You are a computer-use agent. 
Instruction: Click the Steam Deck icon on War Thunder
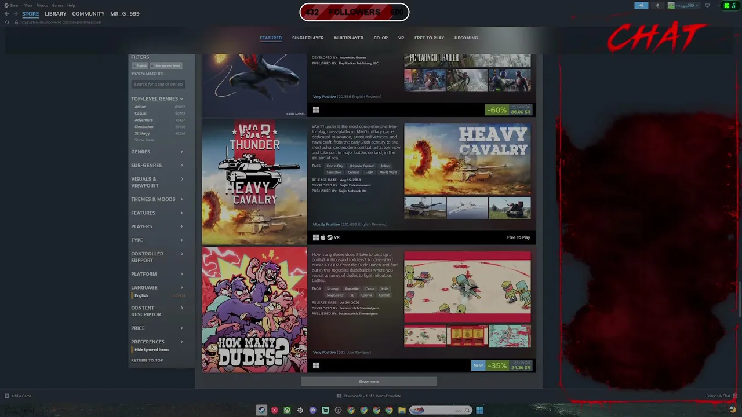pos(330,237)
